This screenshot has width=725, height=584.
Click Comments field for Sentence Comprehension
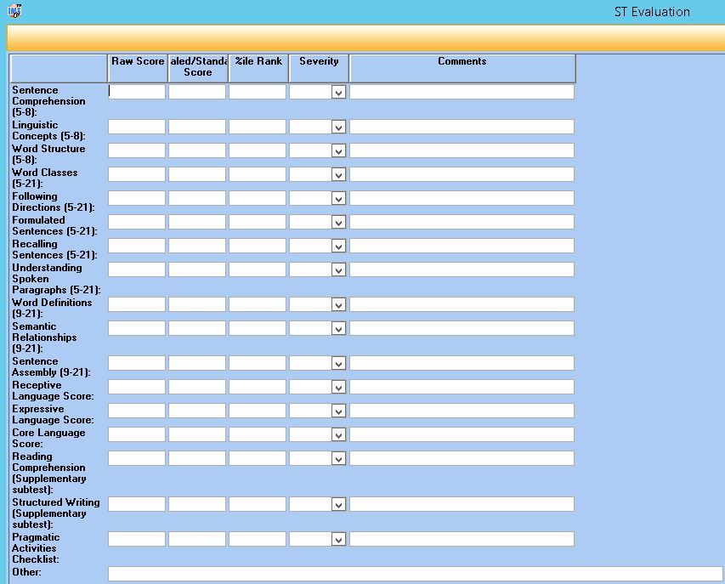coord(462,92)
